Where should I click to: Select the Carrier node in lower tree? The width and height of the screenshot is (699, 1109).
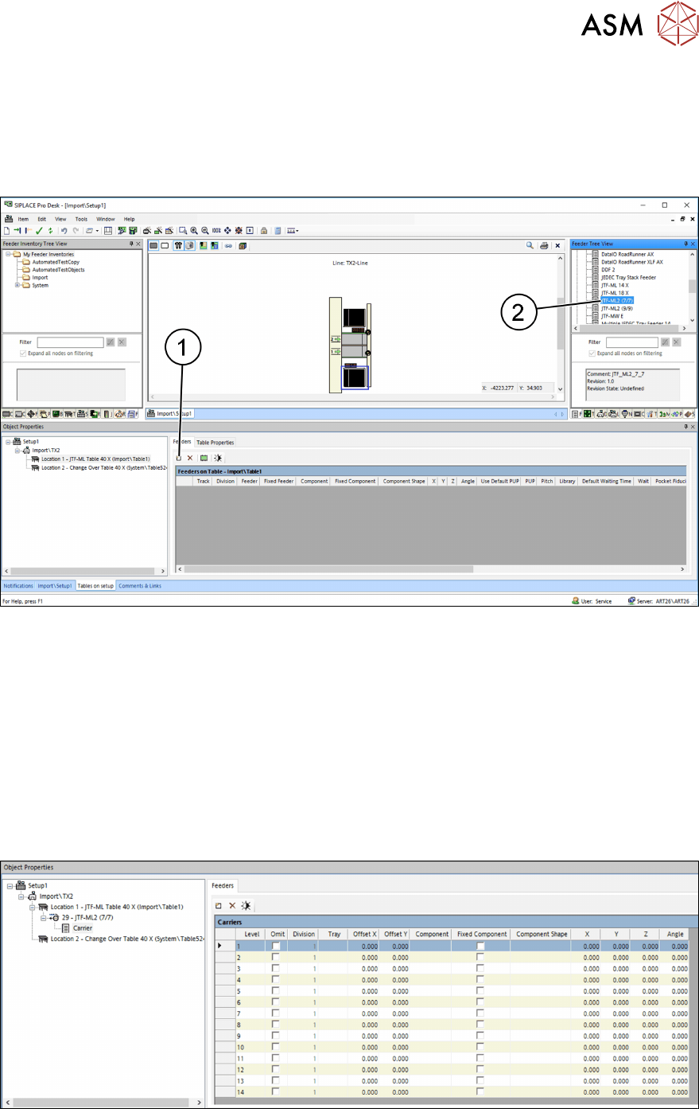[x=83, y=928]
